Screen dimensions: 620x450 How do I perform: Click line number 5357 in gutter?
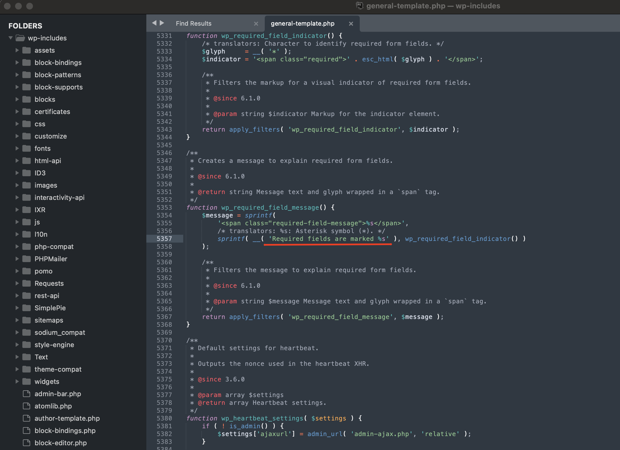coord(164,239)
